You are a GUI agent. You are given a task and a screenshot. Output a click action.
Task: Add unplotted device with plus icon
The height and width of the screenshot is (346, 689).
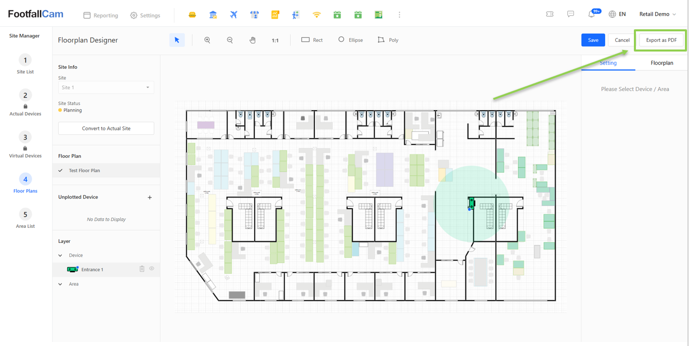pos(150,197)
